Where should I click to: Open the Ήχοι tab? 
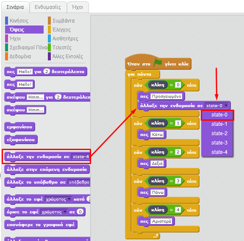tap(78, 7)
